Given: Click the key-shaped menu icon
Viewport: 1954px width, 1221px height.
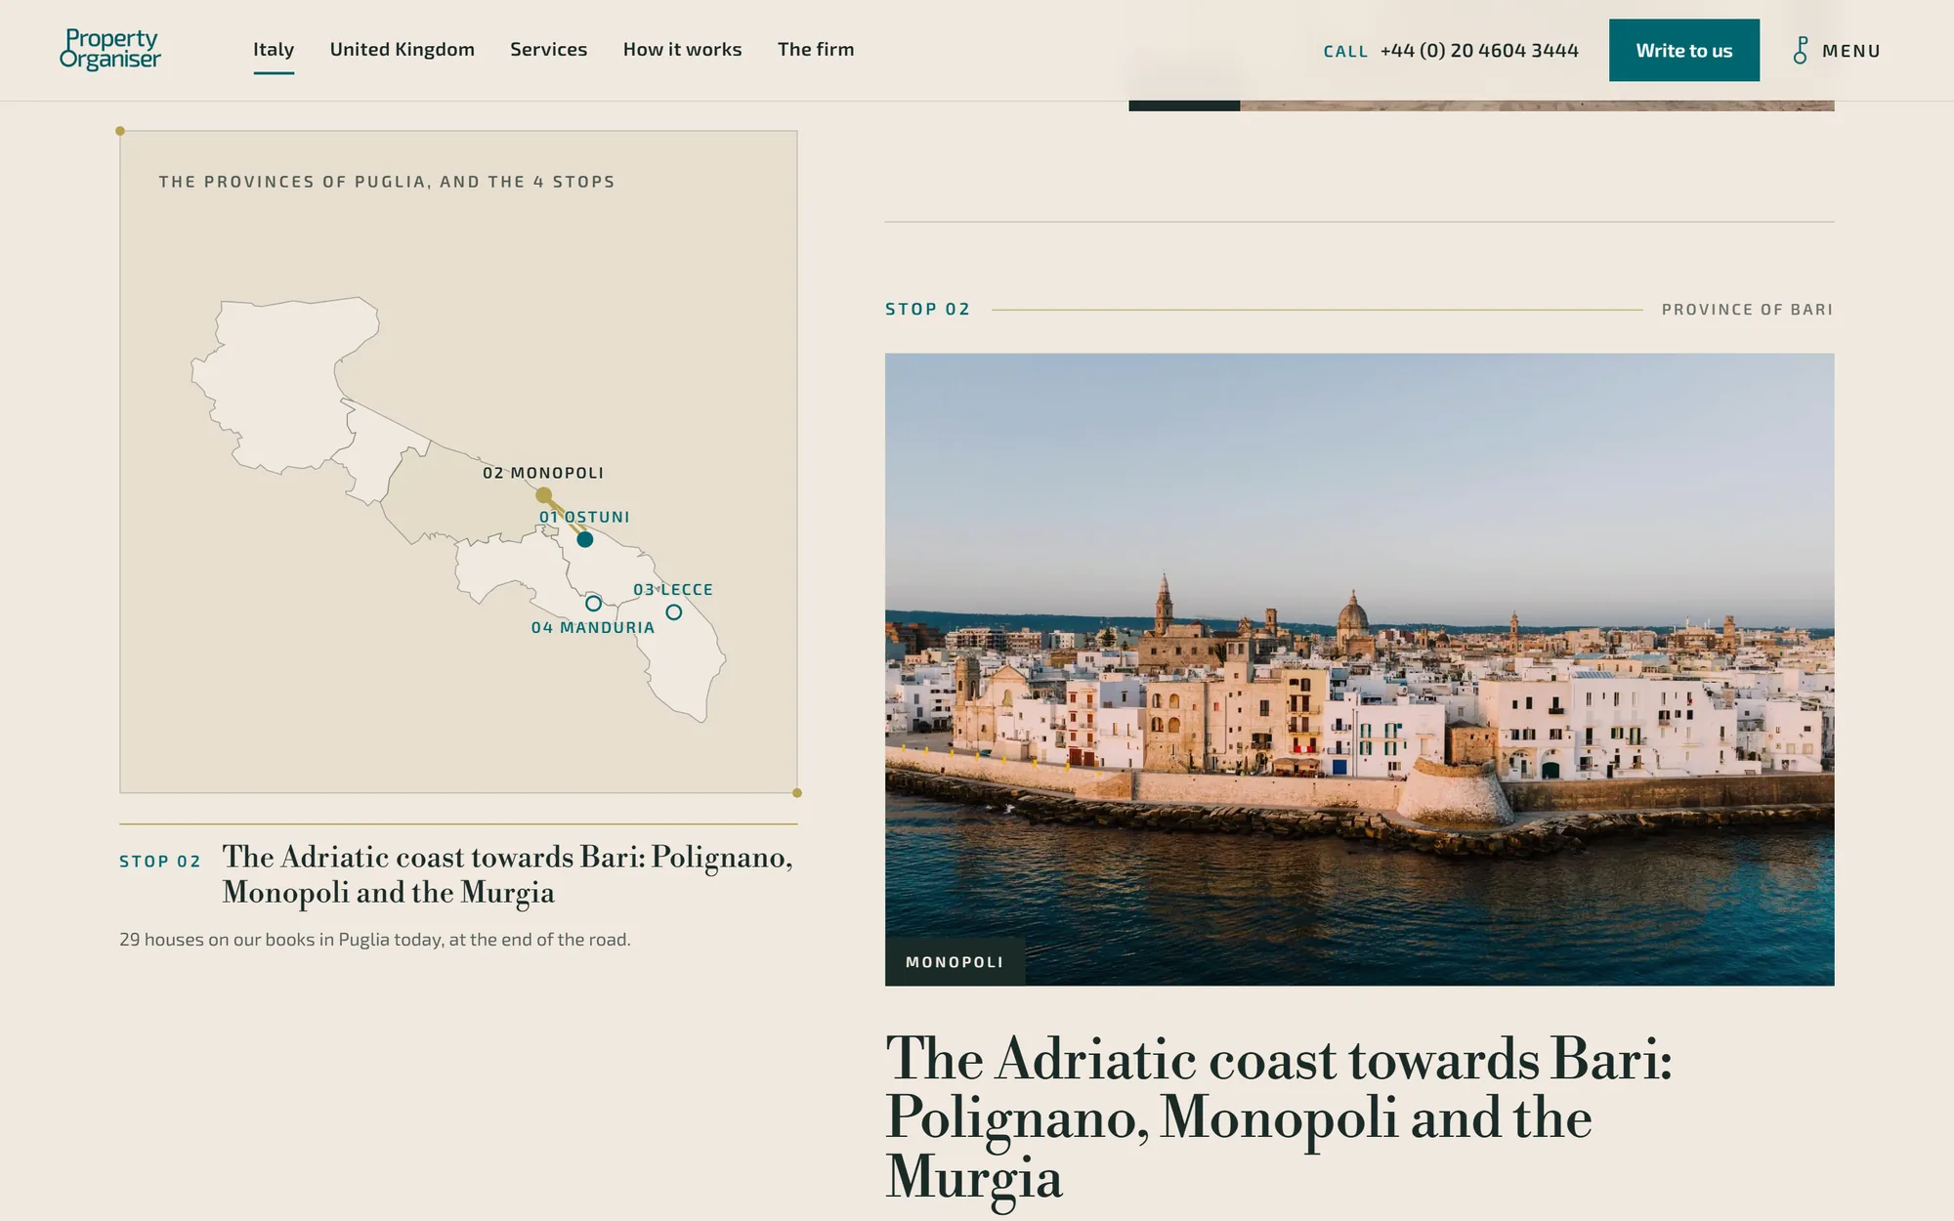Looking at the screenshot, I should click(1801, 50).
